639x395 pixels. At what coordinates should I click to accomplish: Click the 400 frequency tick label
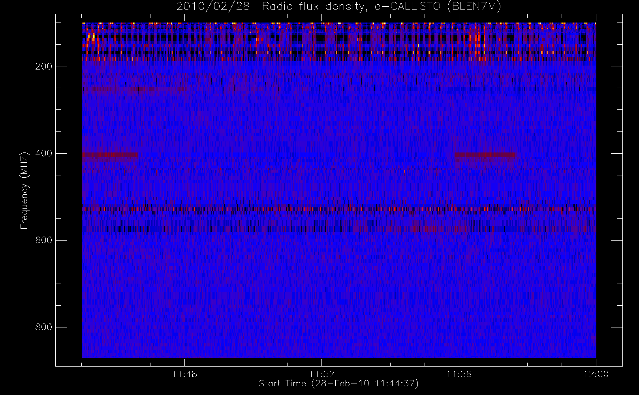pyautogui.click(x=44, y=153)
